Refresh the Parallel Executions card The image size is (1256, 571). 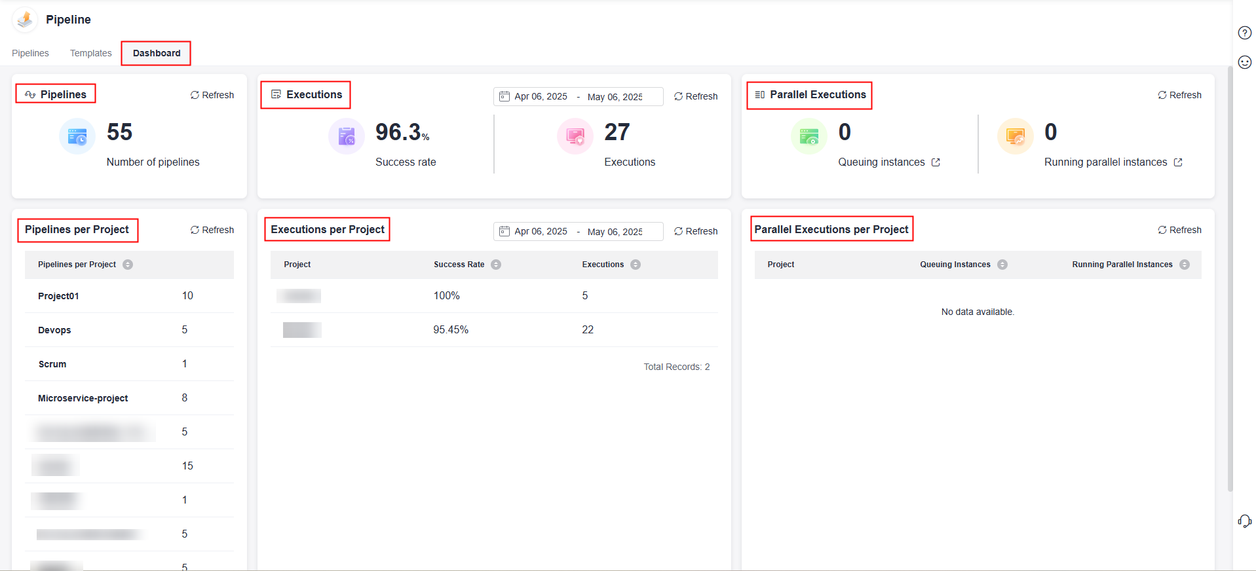click(1179, 95)
